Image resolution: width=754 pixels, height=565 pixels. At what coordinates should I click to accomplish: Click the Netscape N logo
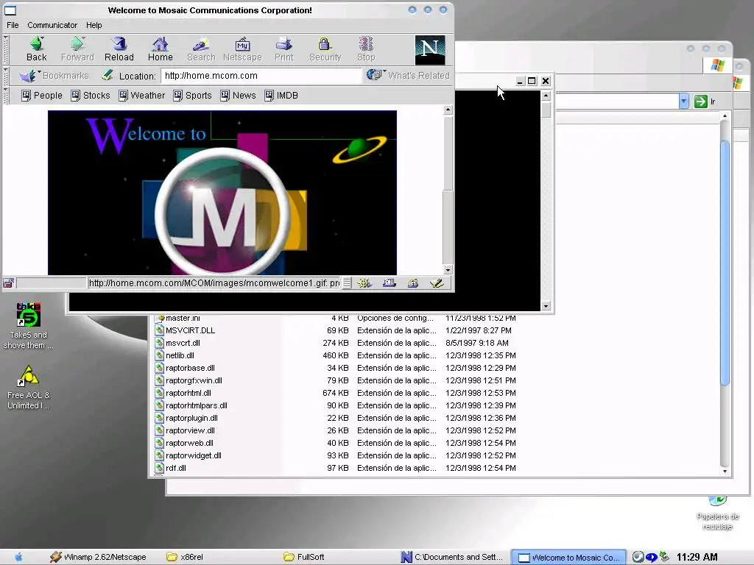(430, 49)
